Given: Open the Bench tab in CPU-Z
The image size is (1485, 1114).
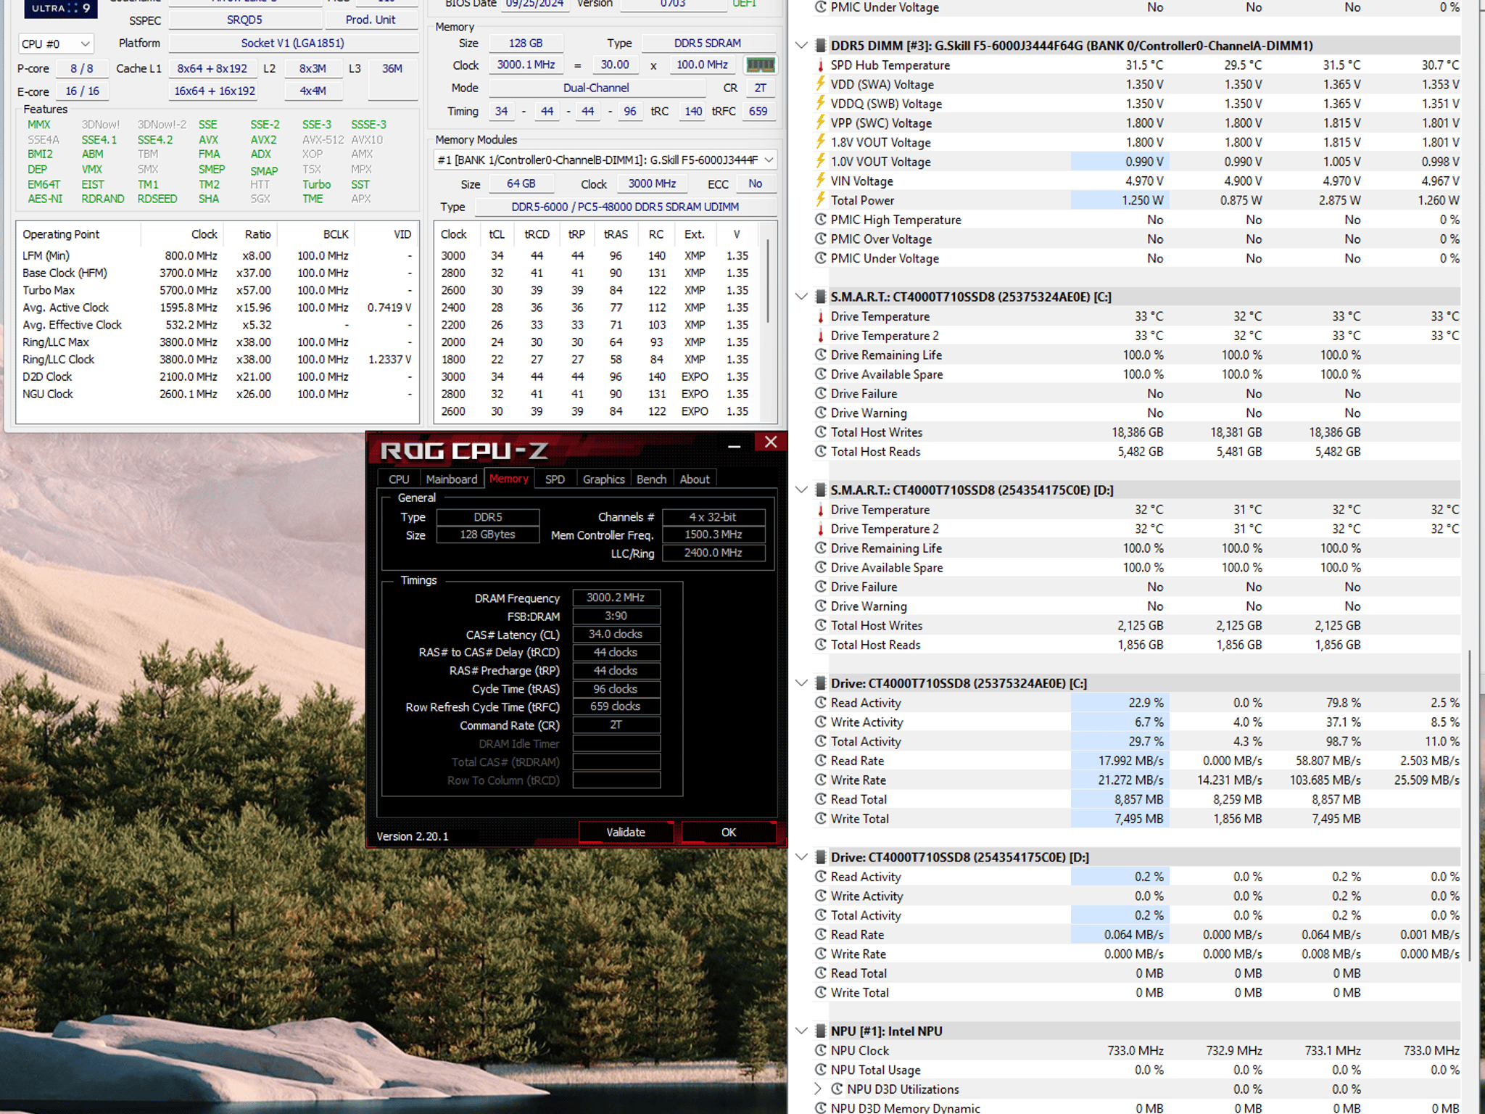Looking at the screenshot, I should pos(651,479).
